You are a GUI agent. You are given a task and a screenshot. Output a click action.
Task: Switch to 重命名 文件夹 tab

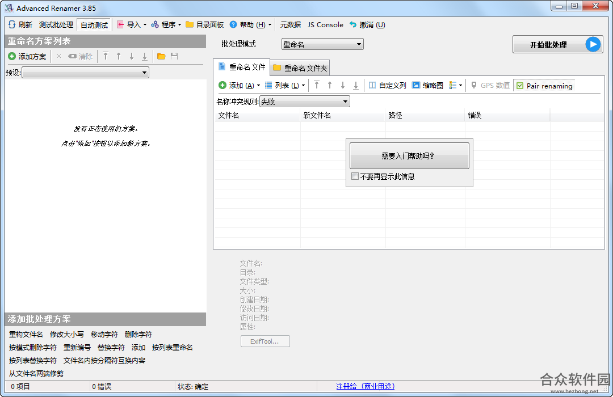[x=300, y=68]
